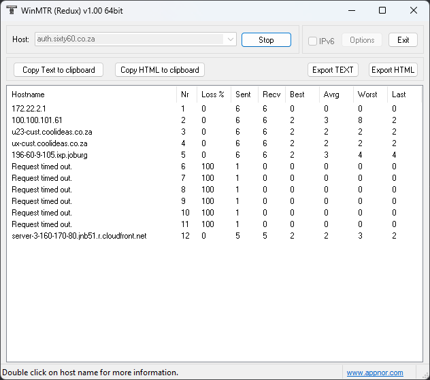Copy HTML to clipboard

click(x=160, y=70)
